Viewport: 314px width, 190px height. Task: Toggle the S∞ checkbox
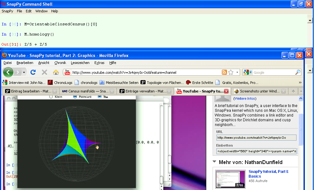point(100,97)
